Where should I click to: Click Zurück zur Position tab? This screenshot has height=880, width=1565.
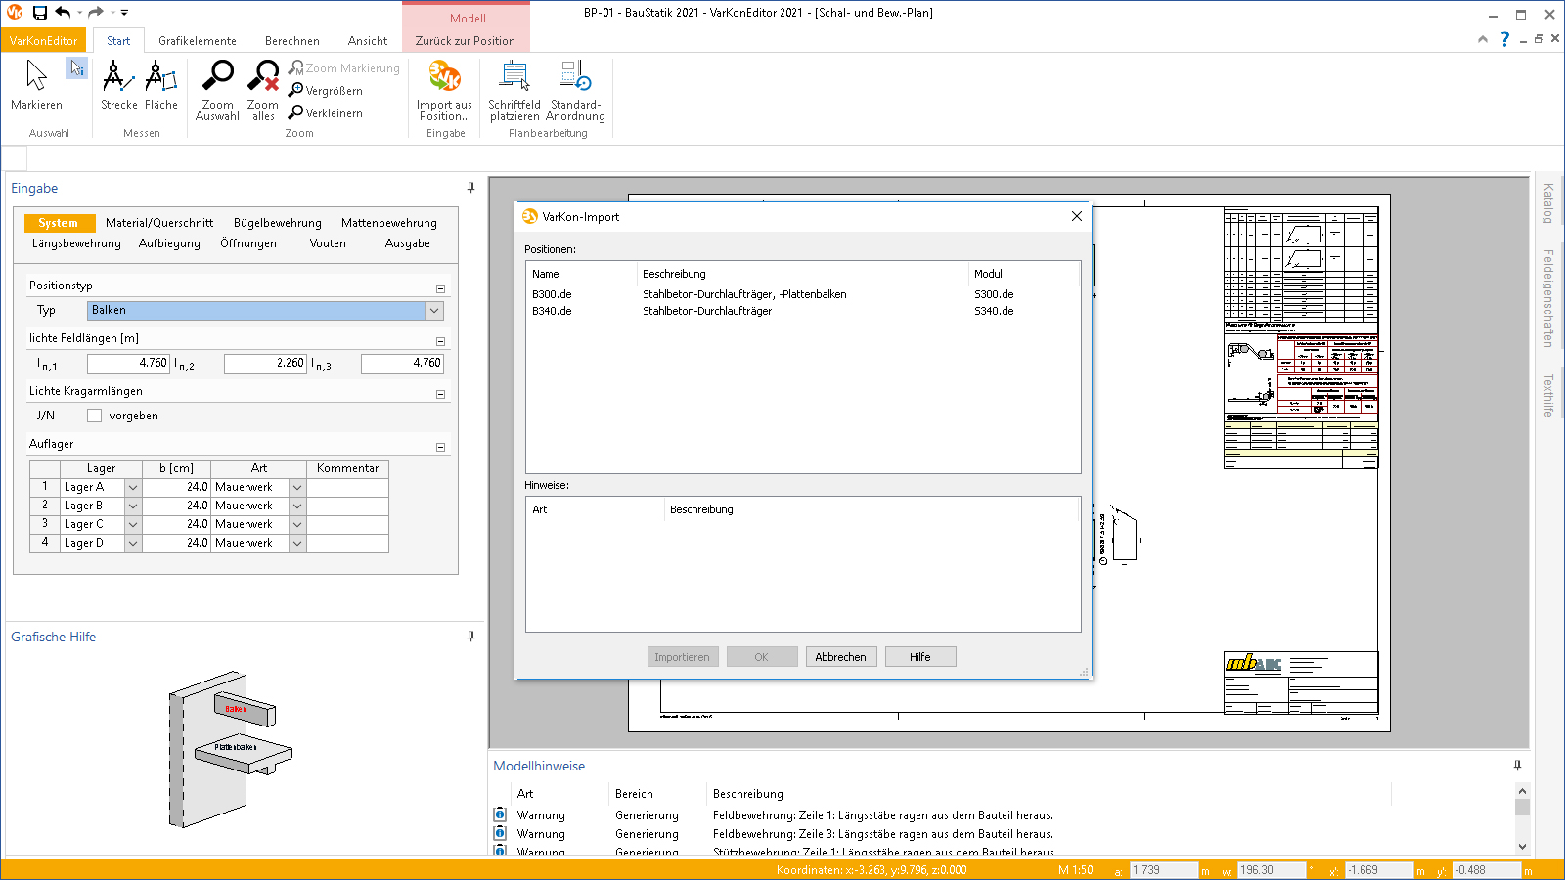click(466, 41)
